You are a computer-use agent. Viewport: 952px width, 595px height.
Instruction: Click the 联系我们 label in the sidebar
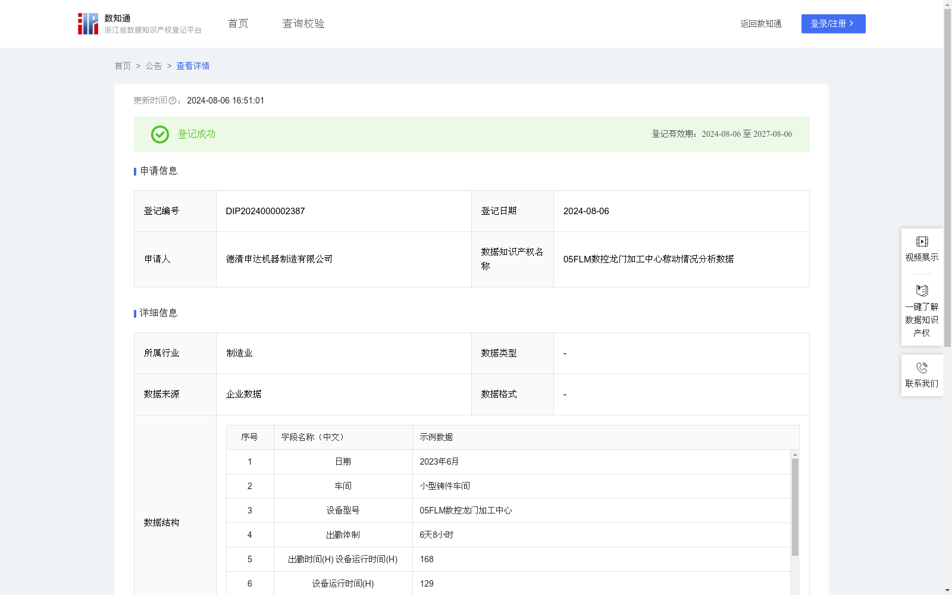tap(922, 384)
